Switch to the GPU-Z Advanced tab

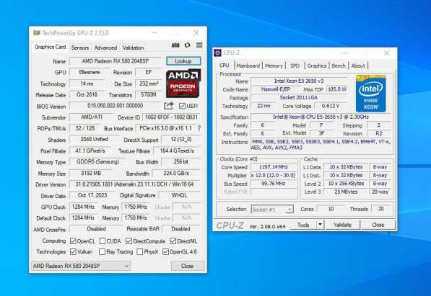(x=105, y=48)
